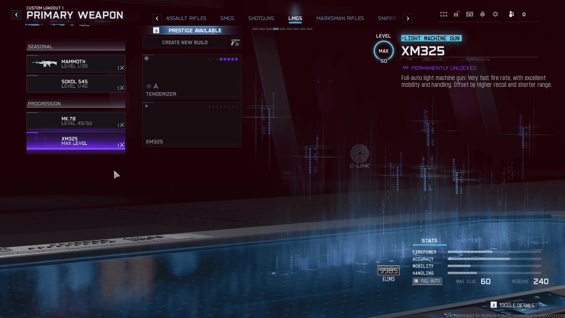Image resolution: width=565 pixels, height=318 pixels.
Task: Click the unlocked padlock icon
Action: coord(456,14)
